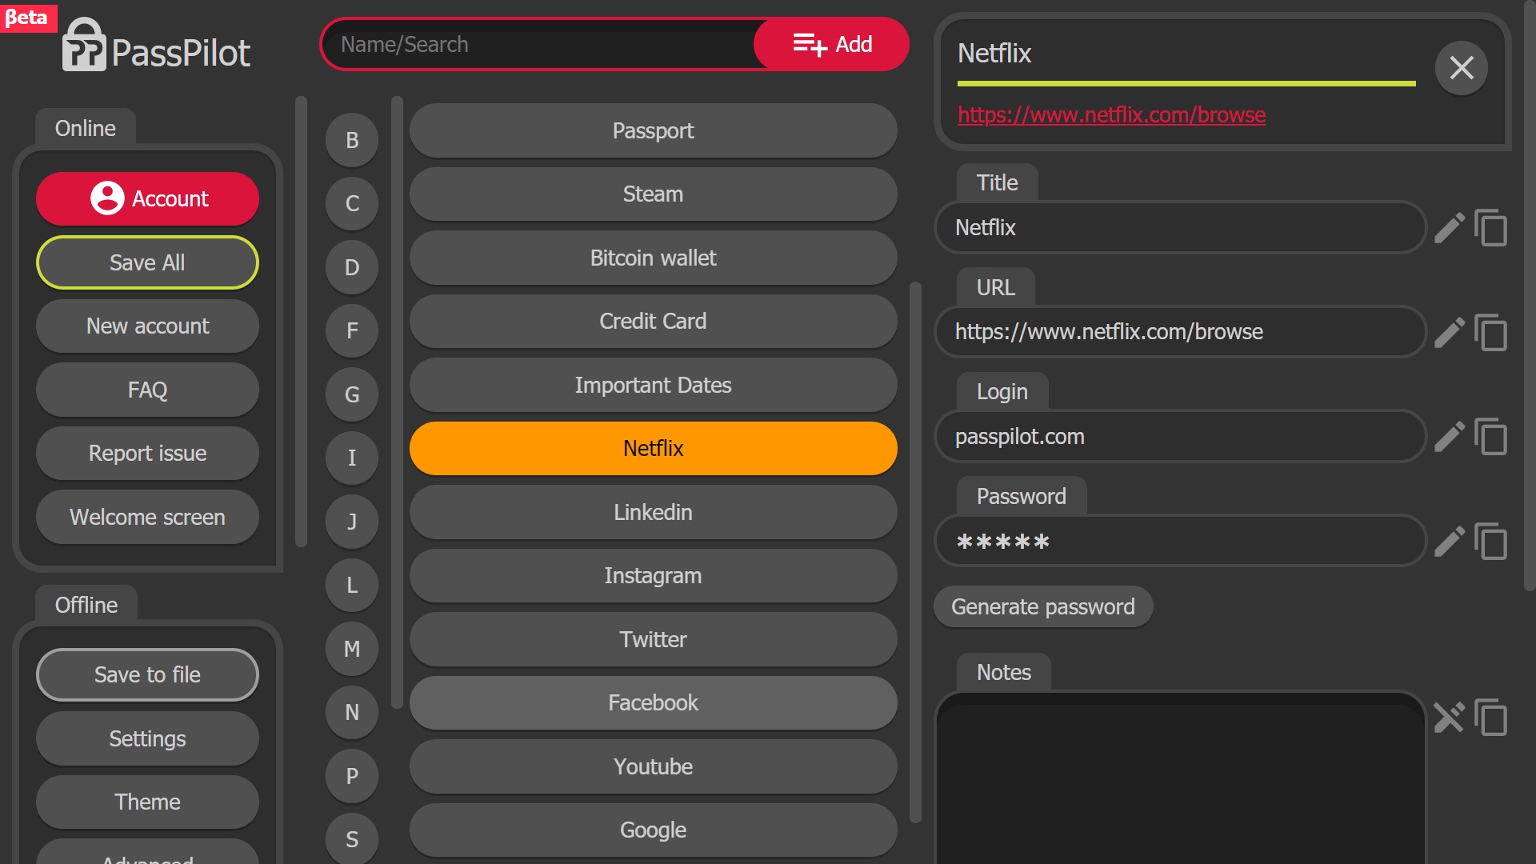The image size is (1536, 864).
Task: Click the edit pencil for Title field
Action: [x=1449, y=228]
